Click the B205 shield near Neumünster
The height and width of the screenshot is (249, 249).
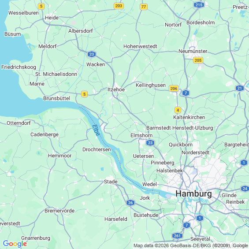198,60
